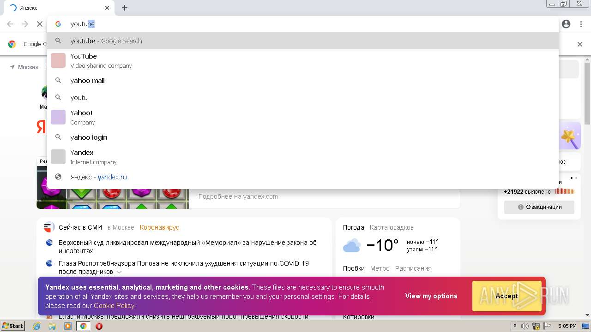The image size is (591, 332).
Task: Open View my options for cookies
Action: [x=431, y=296]
